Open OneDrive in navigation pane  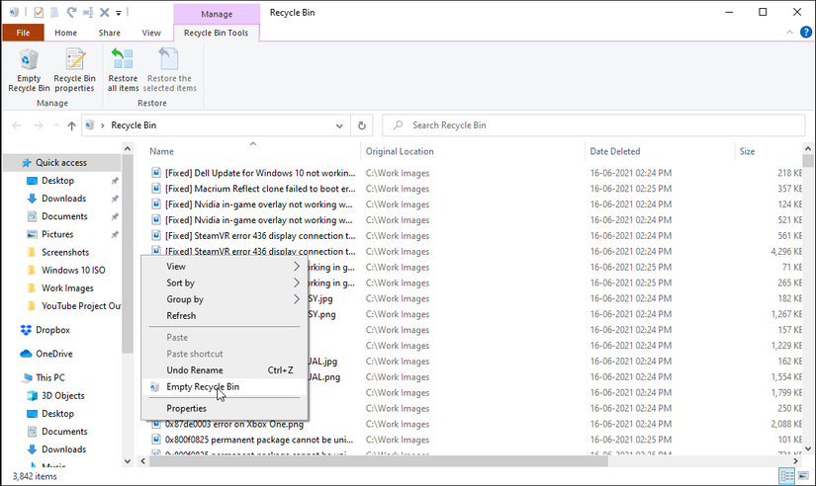[x=53, y=354]
